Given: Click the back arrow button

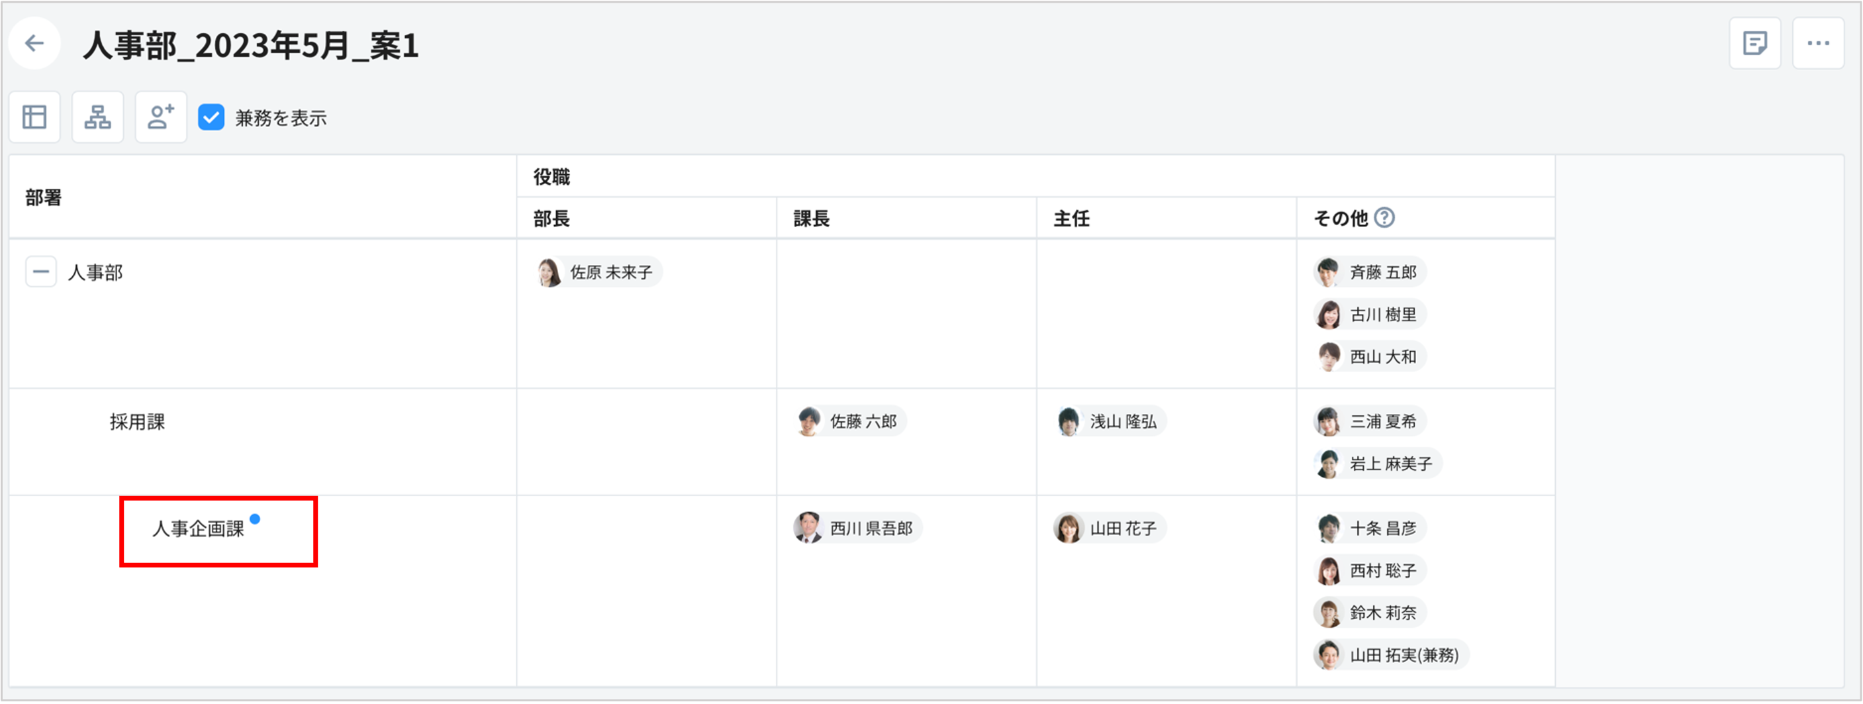Looking at the screenshot, I should [34, 44].
